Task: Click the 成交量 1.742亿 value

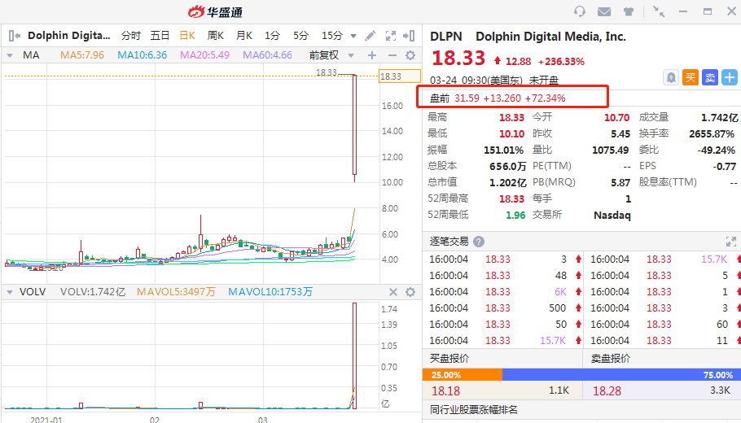Action: [x=719, y=118]
